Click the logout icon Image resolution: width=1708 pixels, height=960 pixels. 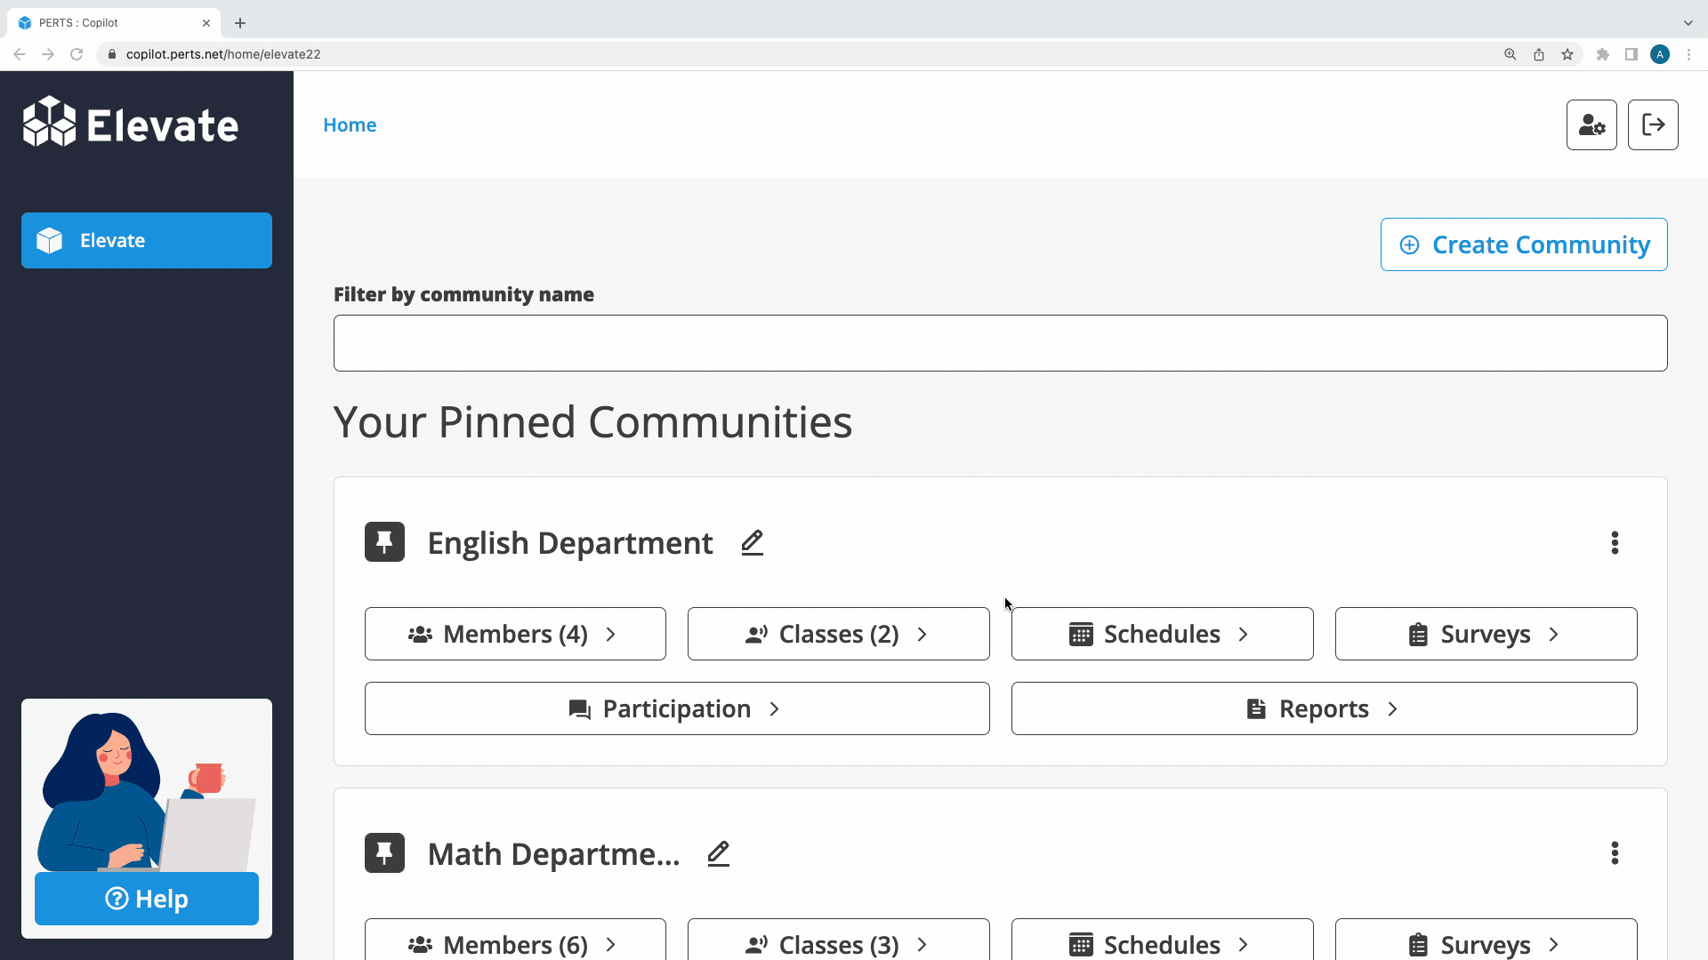(1653, 125)
